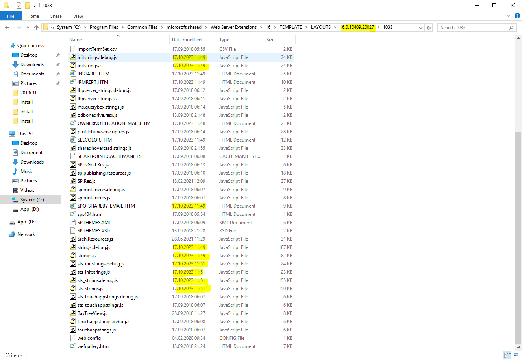Image resolution: width=522 pixels, height=359 pixels.
Task: Switch to Large icons view in the status bar
Action: pyautogui.click(x=516, y=355)
